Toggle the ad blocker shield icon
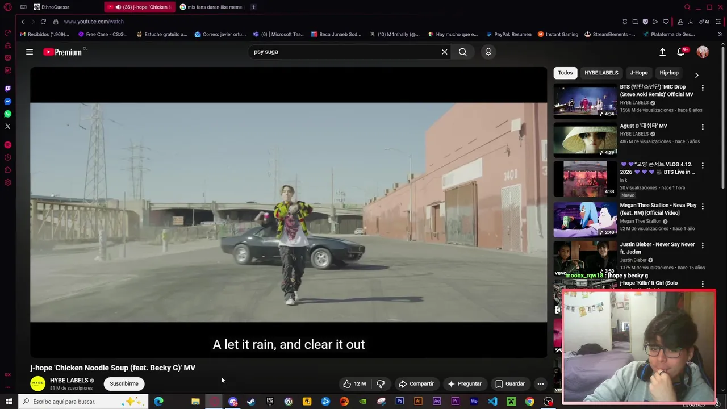Viewport: 727px width, 409px height. tap(645, 22)
